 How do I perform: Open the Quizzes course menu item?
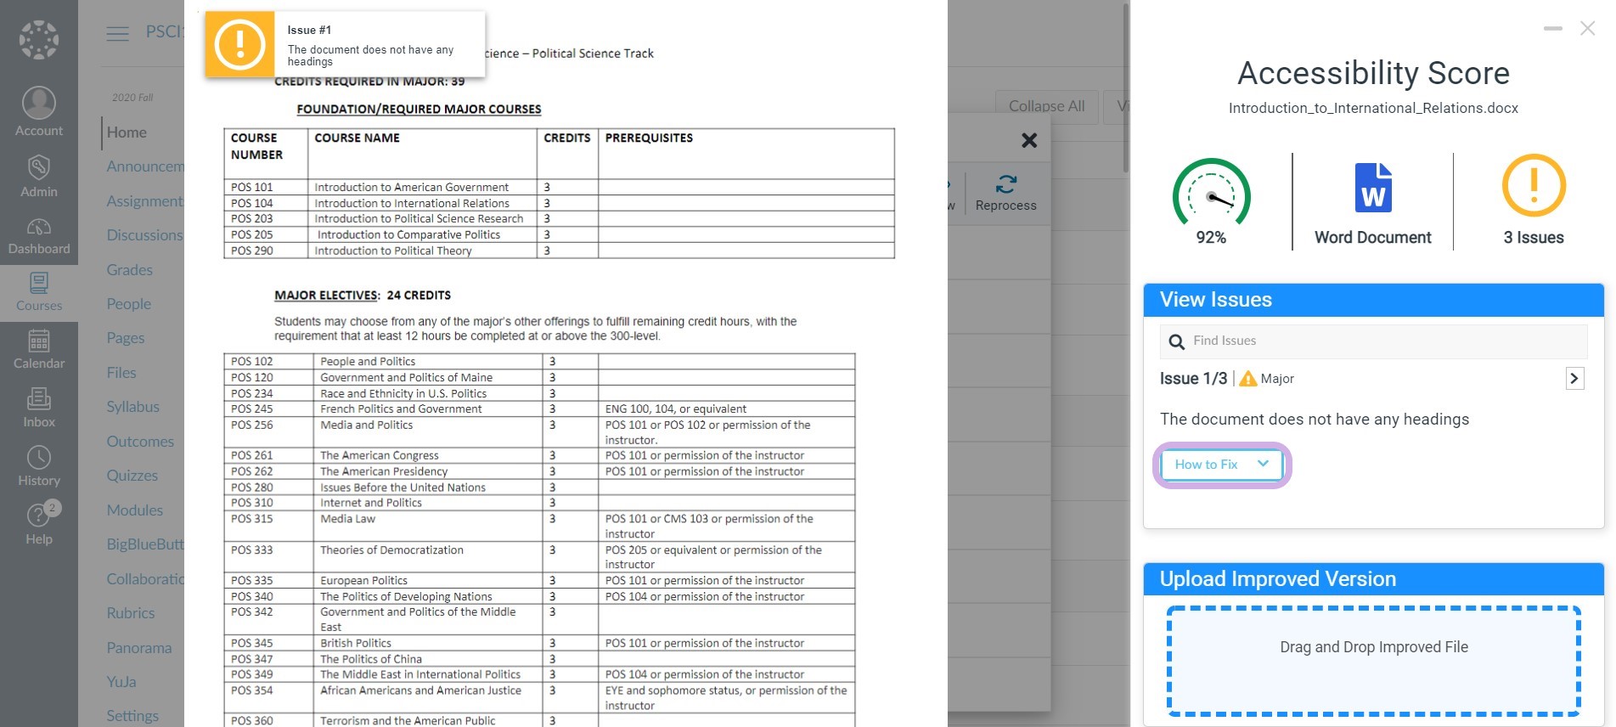tap(132, 476)
